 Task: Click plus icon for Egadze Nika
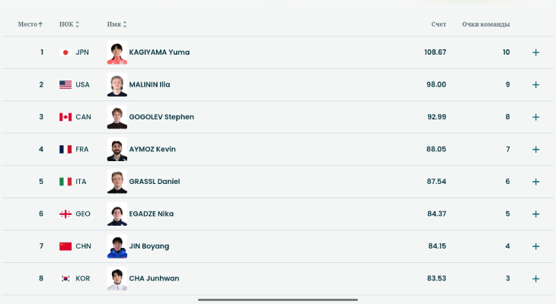[535, 214]
